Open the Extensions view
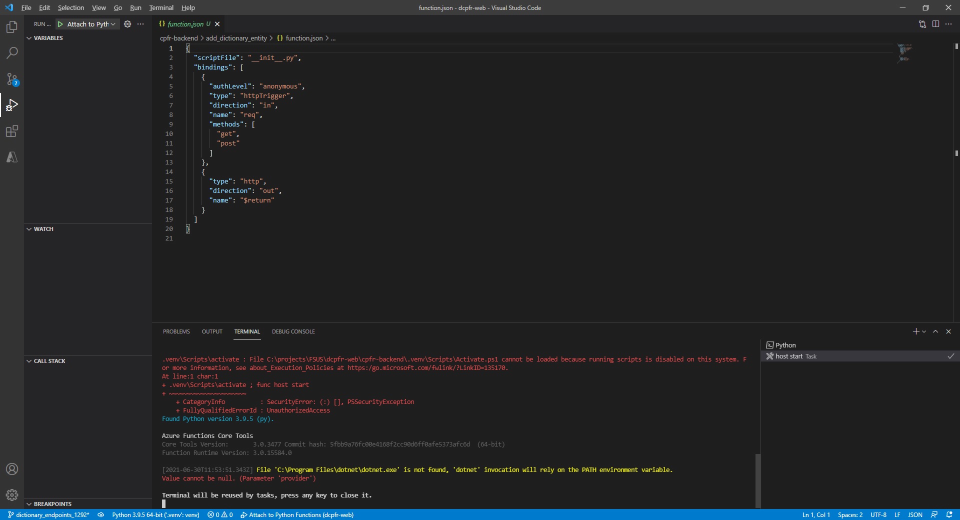Screen dimensions: 960x520 click(12, 131)
